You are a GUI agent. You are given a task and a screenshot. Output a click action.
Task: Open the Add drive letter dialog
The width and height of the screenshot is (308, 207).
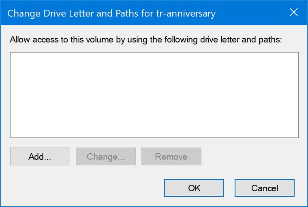coord(40,156)
